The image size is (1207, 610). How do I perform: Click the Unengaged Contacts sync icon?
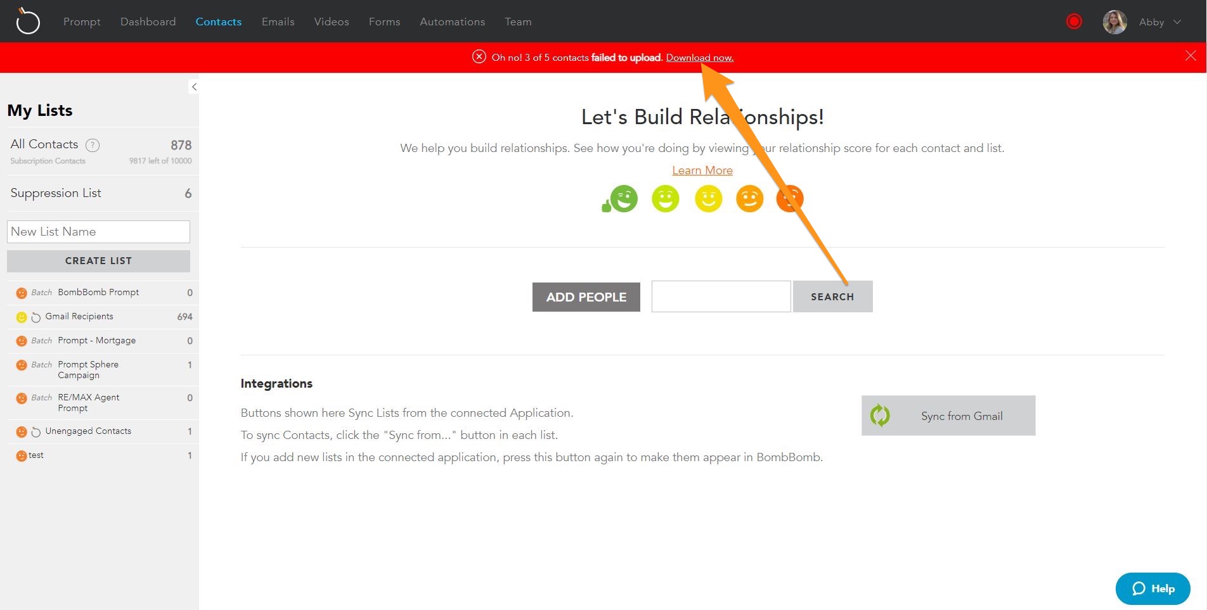coord(36,431)
